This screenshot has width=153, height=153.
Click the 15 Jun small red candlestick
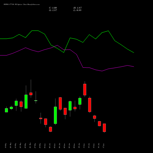point(95,117)
